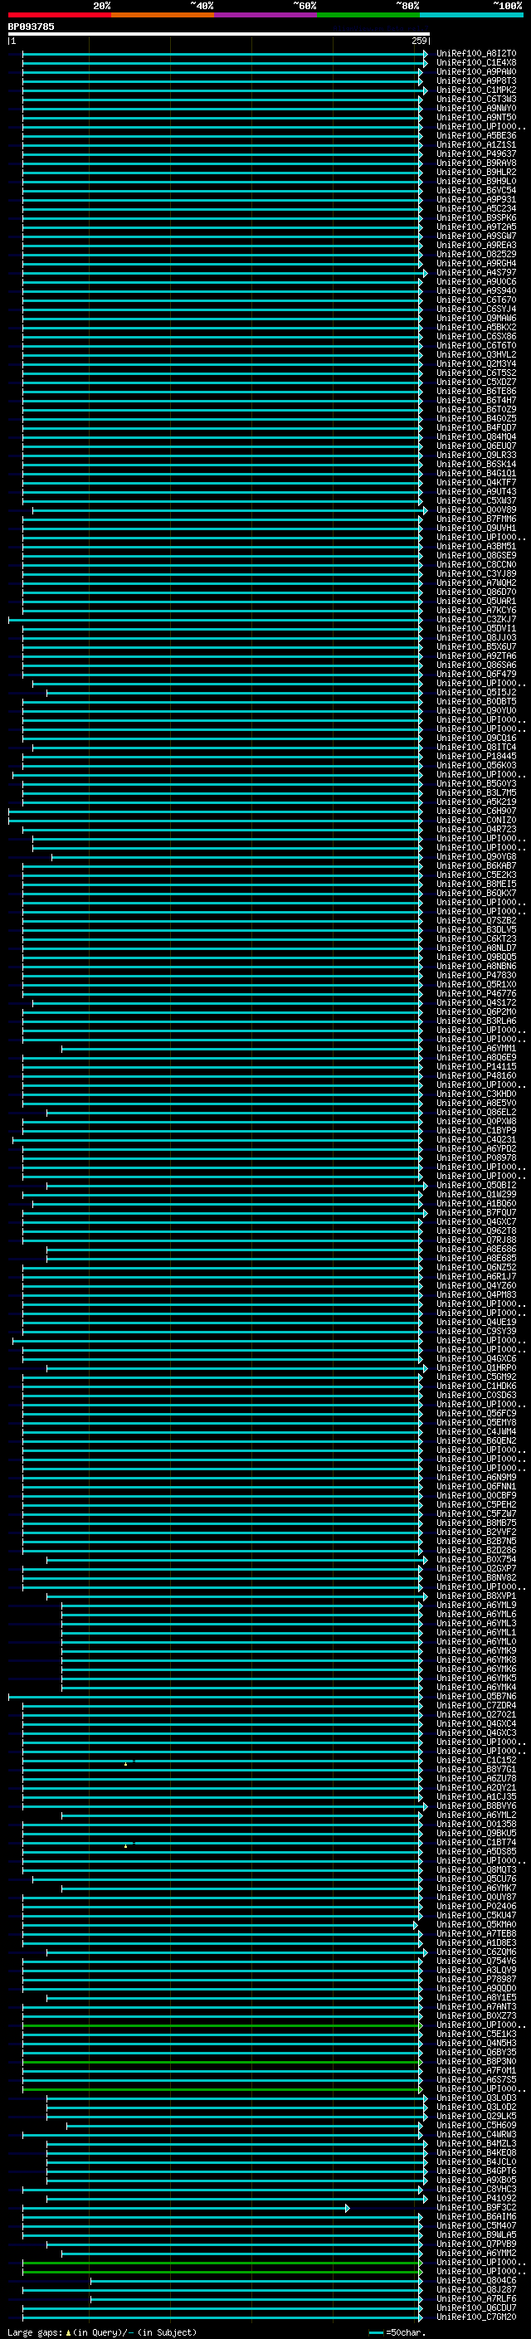
Task: Open hit UniRef100_B7FMM6
Action: pos(475,519)
